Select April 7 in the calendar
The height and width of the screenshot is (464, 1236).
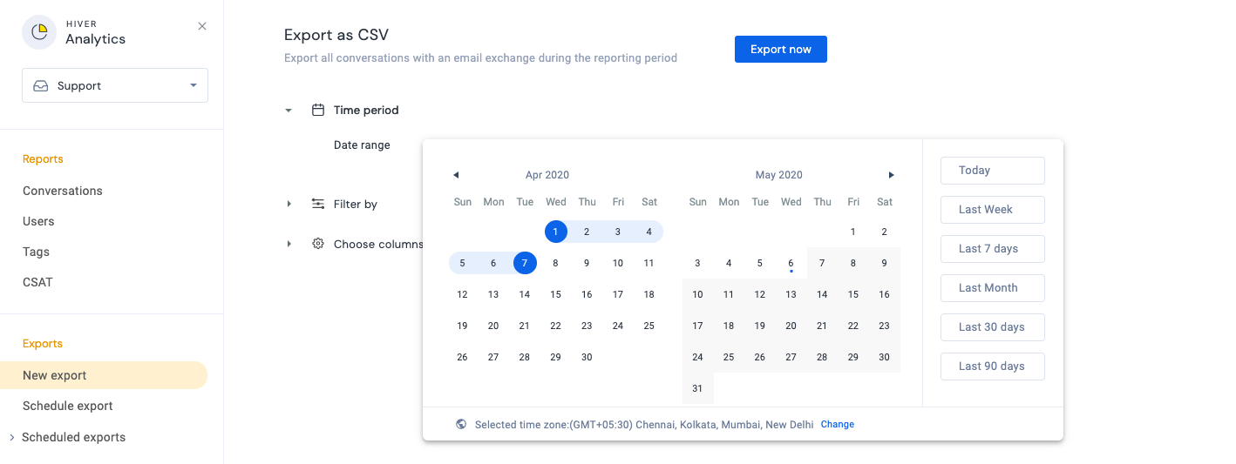(525, 263)
